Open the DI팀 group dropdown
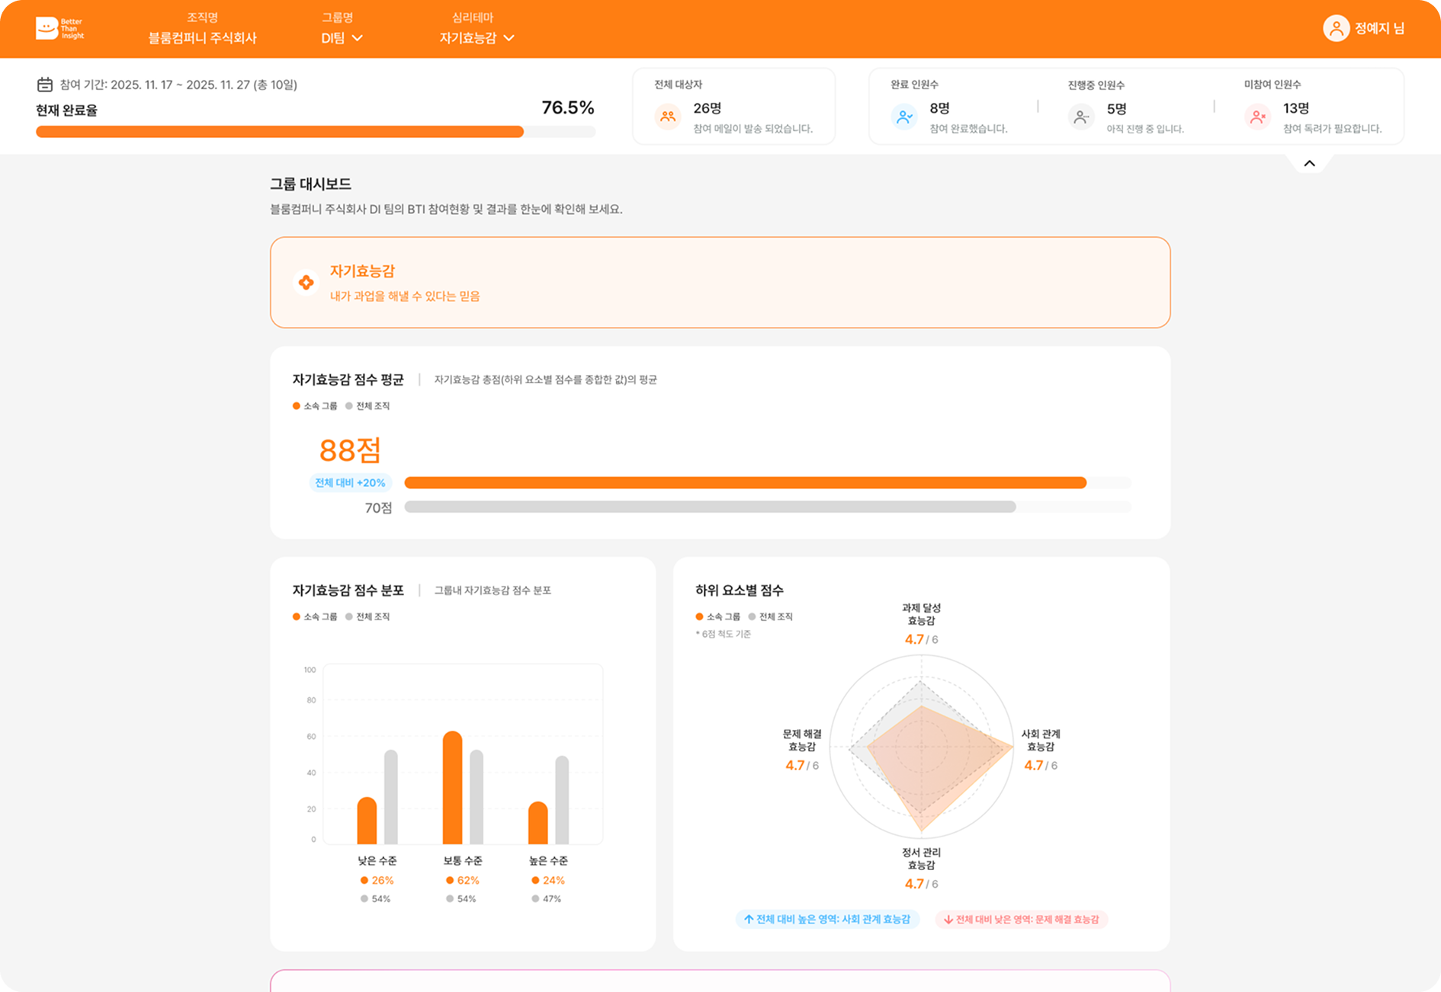1441x992 pixels. click(342, 38)
